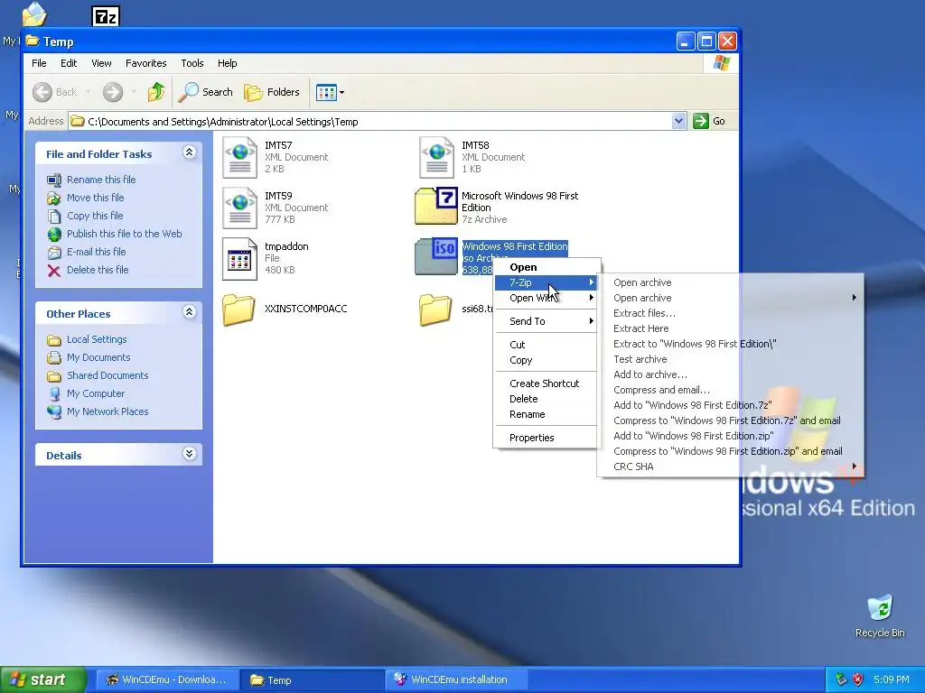Viewport: 925px width, 693px height.
Task: Toggle the Folders pane button
Action: 272,92
